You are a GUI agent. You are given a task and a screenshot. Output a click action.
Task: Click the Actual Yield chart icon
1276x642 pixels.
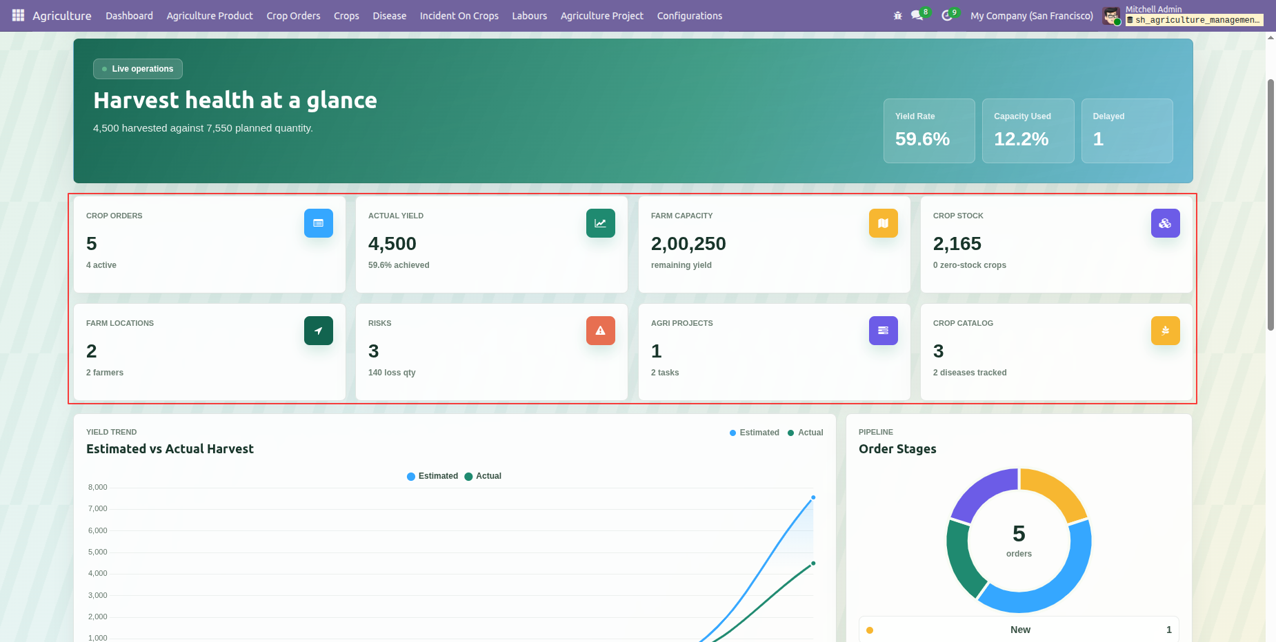(601, 223)
